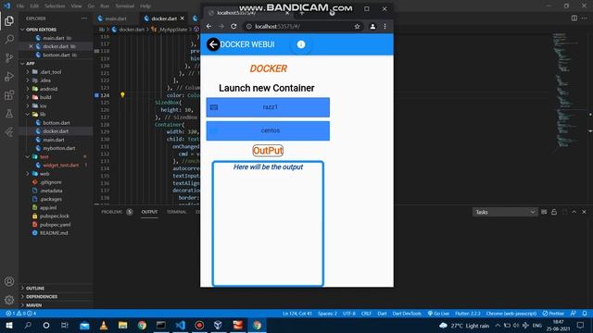Open pubspec.yaml in the explorer
Image resolution: width=593 pixels, height=333 pixels.
pos(56,225)
